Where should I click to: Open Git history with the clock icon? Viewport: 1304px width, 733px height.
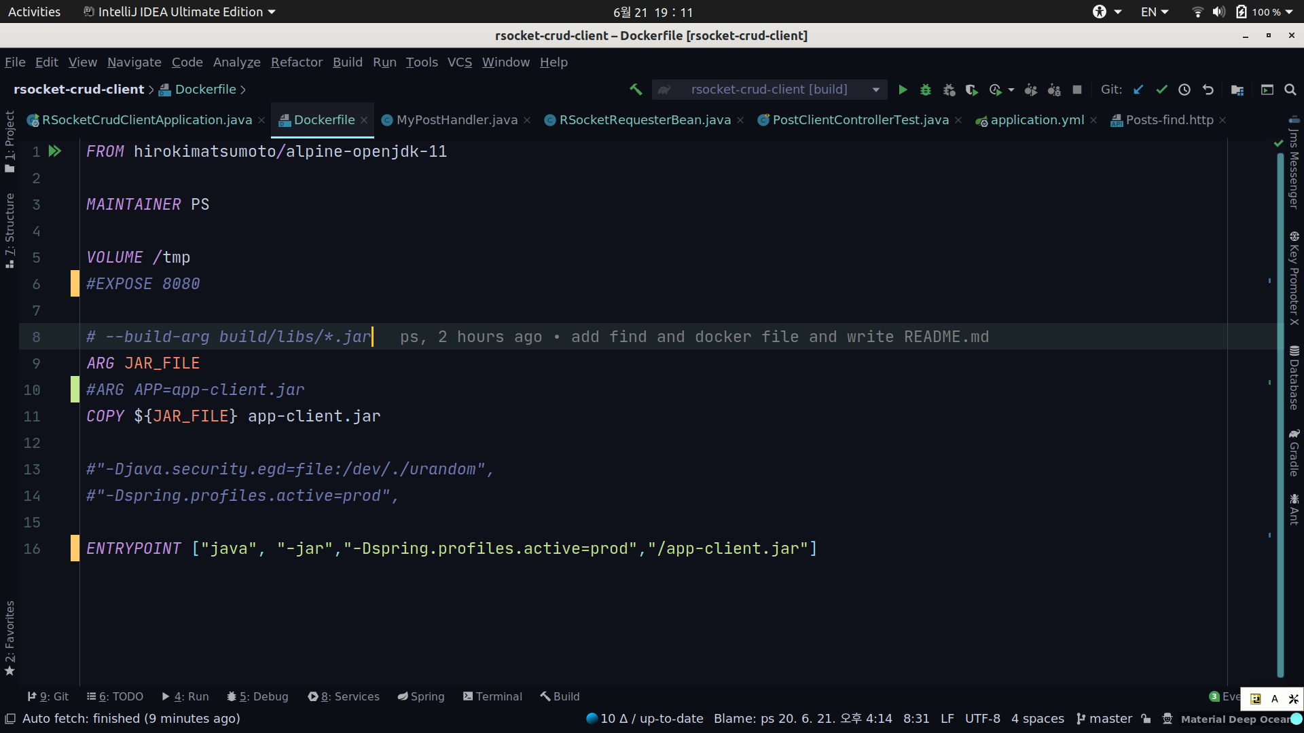(1184, 90)
